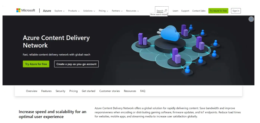Expand the Resources menu in top navigation
Viewport: 260px width, 123px height.
[x=132, y=11]
